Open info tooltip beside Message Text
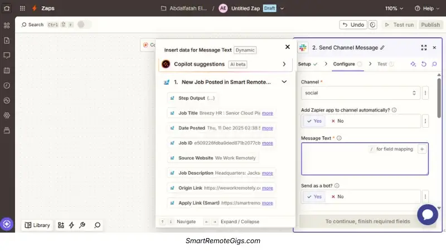Screen dimensions: 446x251 click(339, 138)
